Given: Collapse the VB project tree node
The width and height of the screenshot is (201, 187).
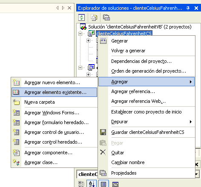Looking at the screenshot, I should (80, 68).
